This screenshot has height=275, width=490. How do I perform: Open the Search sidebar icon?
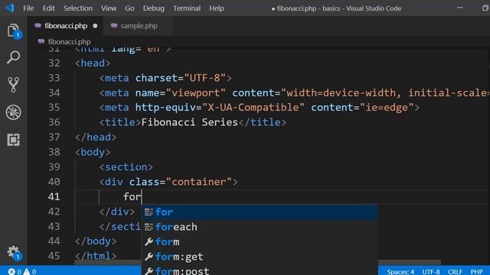(13, 57)
